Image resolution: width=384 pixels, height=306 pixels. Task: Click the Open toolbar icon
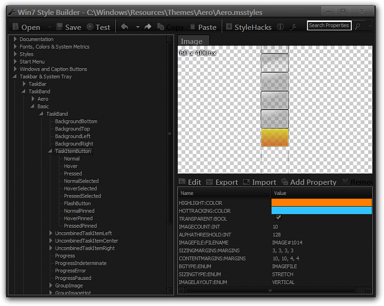15,27
